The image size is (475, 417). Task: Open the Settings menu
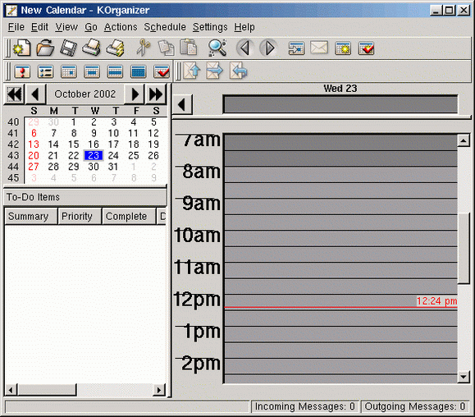[210, 27]
